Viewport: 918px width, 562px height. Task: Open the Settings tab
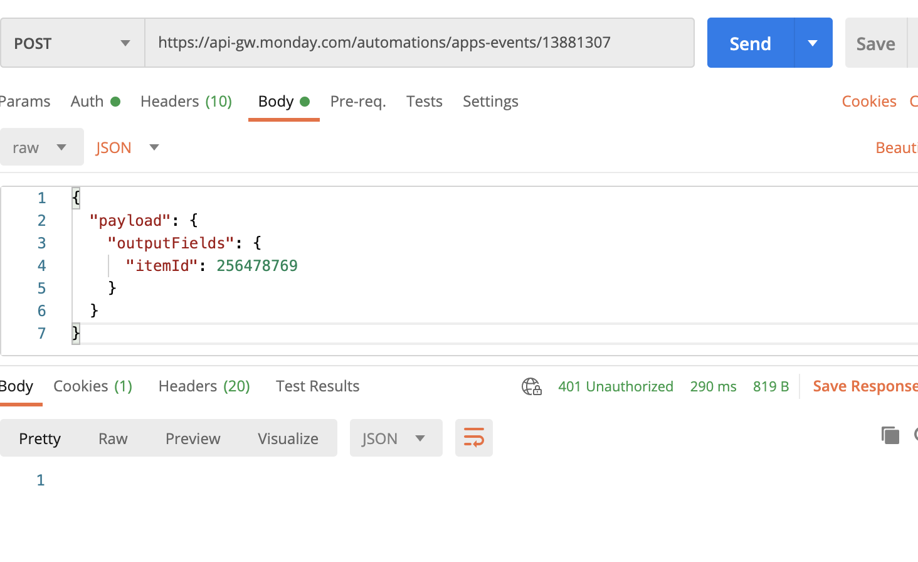click(x=490, y=102)
